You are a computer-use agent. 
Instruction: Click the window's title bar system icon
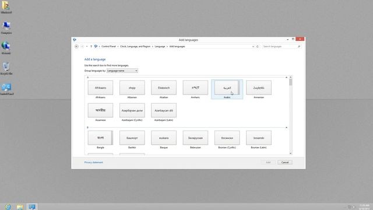pos(75,40)
